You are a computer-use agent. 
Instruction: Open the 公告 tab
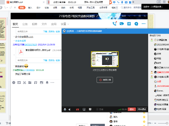click(25, 24)
